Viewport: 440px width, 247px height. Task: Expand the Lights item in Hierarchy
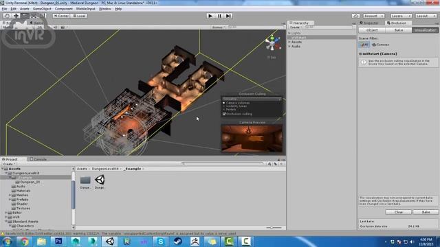[x=289, y=33]
